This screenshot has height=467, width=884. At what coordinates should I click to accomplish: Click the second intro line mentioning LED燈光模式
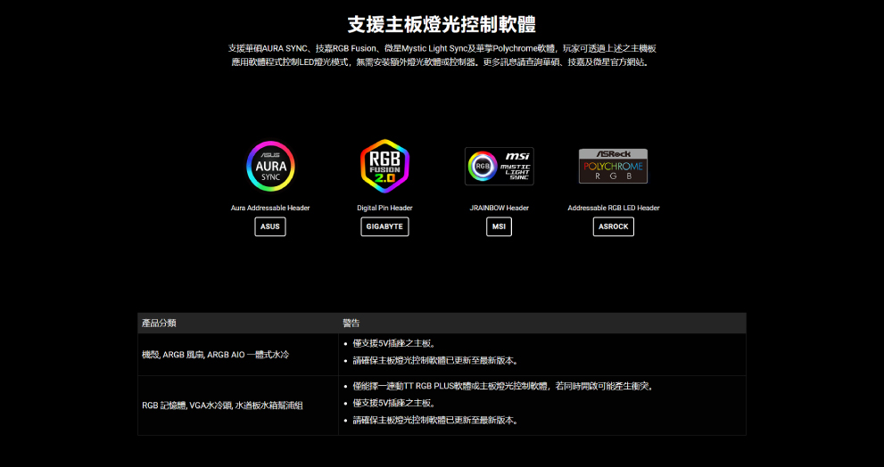pyautogui.click(x=442, y=62)
